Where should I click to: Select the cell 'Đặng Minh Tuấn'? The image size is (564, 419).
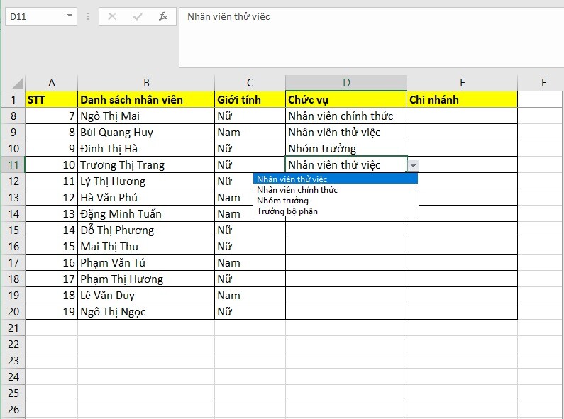(x=146, y=214)
